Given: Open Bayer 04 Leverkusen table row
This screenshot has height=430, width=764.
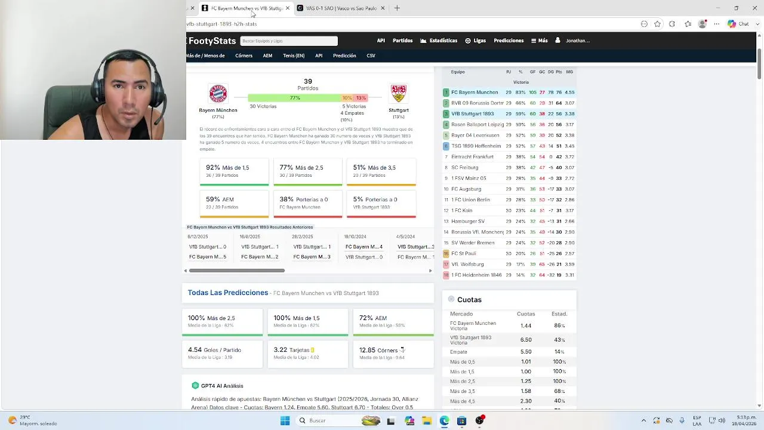Looking at the screenshot, I should click(509, 136).
